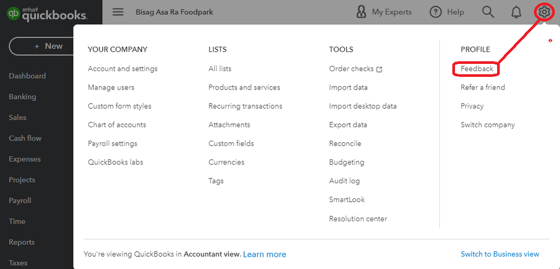Open Recurring transactions
This screenshot has width=560, height=269.
[245, 106]
